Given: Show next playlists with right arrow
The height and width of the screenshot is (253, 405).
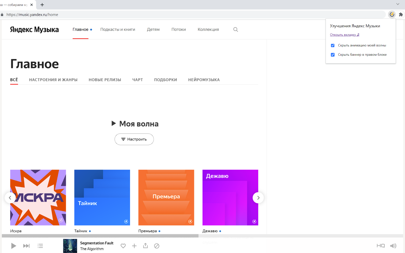Looking at the screenshot, I should (x=258, y=198).
